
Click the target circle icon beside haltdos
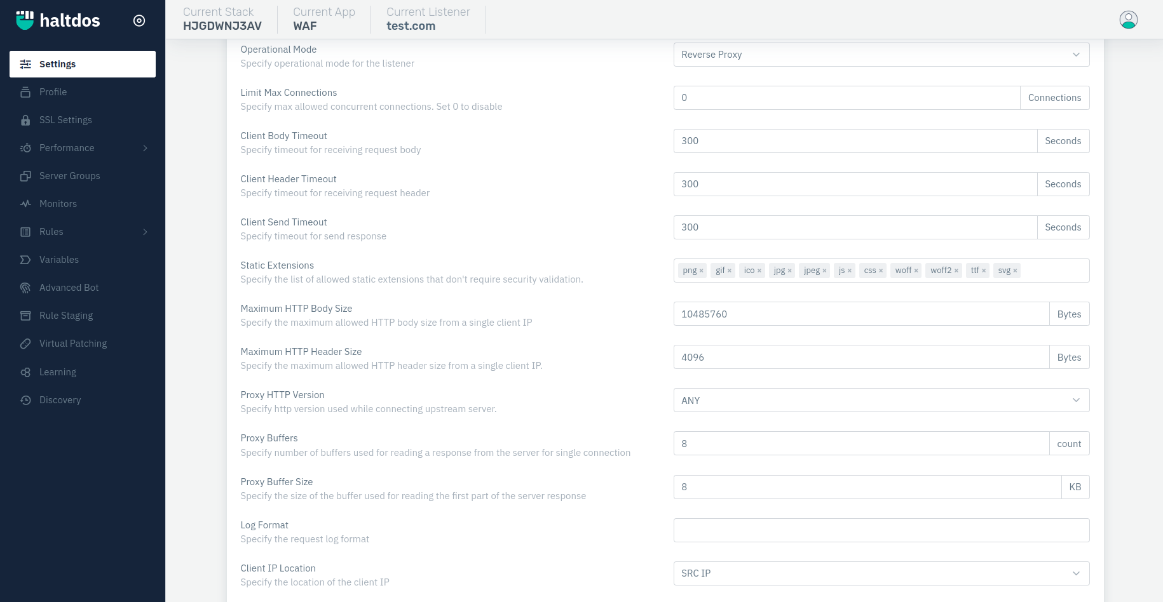point(139,21)
